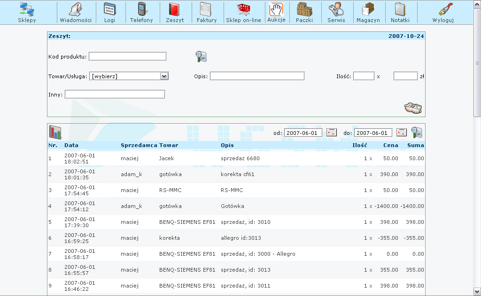Go to the Faktury menu label
The width and height of the screenshot is (481, 296).
[x=207, y=20]
